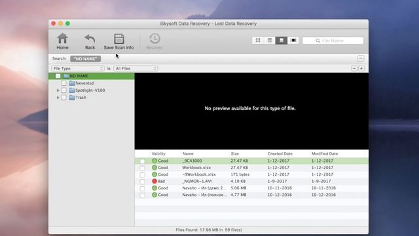Select the Workbook.xlsx file name
This screenshot has width=419, height=236.
click(196, 168)
